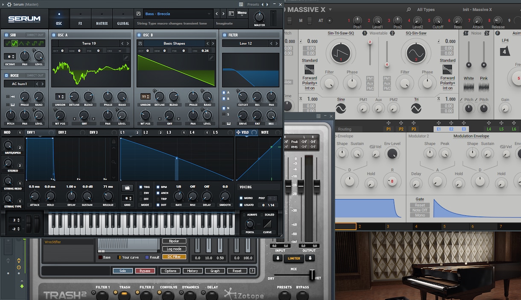Screen dimensions: 521x300
Task: Toggle the DC Filter button in Trash 2
Action: [174, 256]
